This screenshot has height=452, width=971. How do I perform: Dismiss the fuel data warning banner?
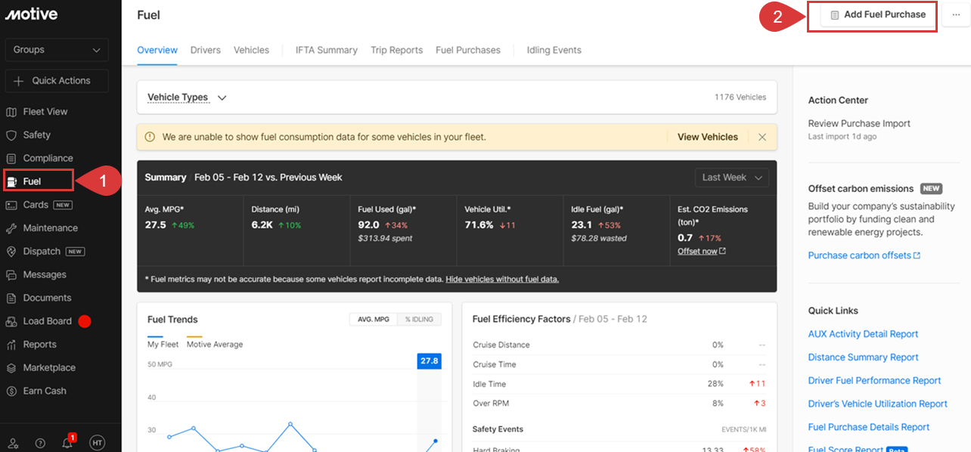[x=762, y=137]
